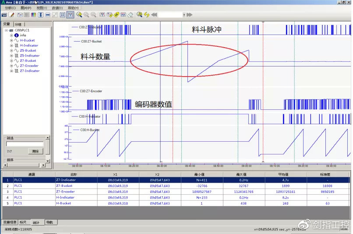The image size is (353, 234).
Task: Click the highlighted T-frame toolbar icon
Action: pos(70,15)
